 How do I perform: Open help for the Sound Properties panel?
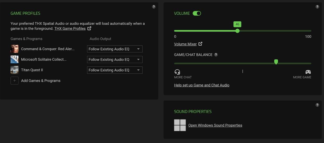click(x=317, y=105)
